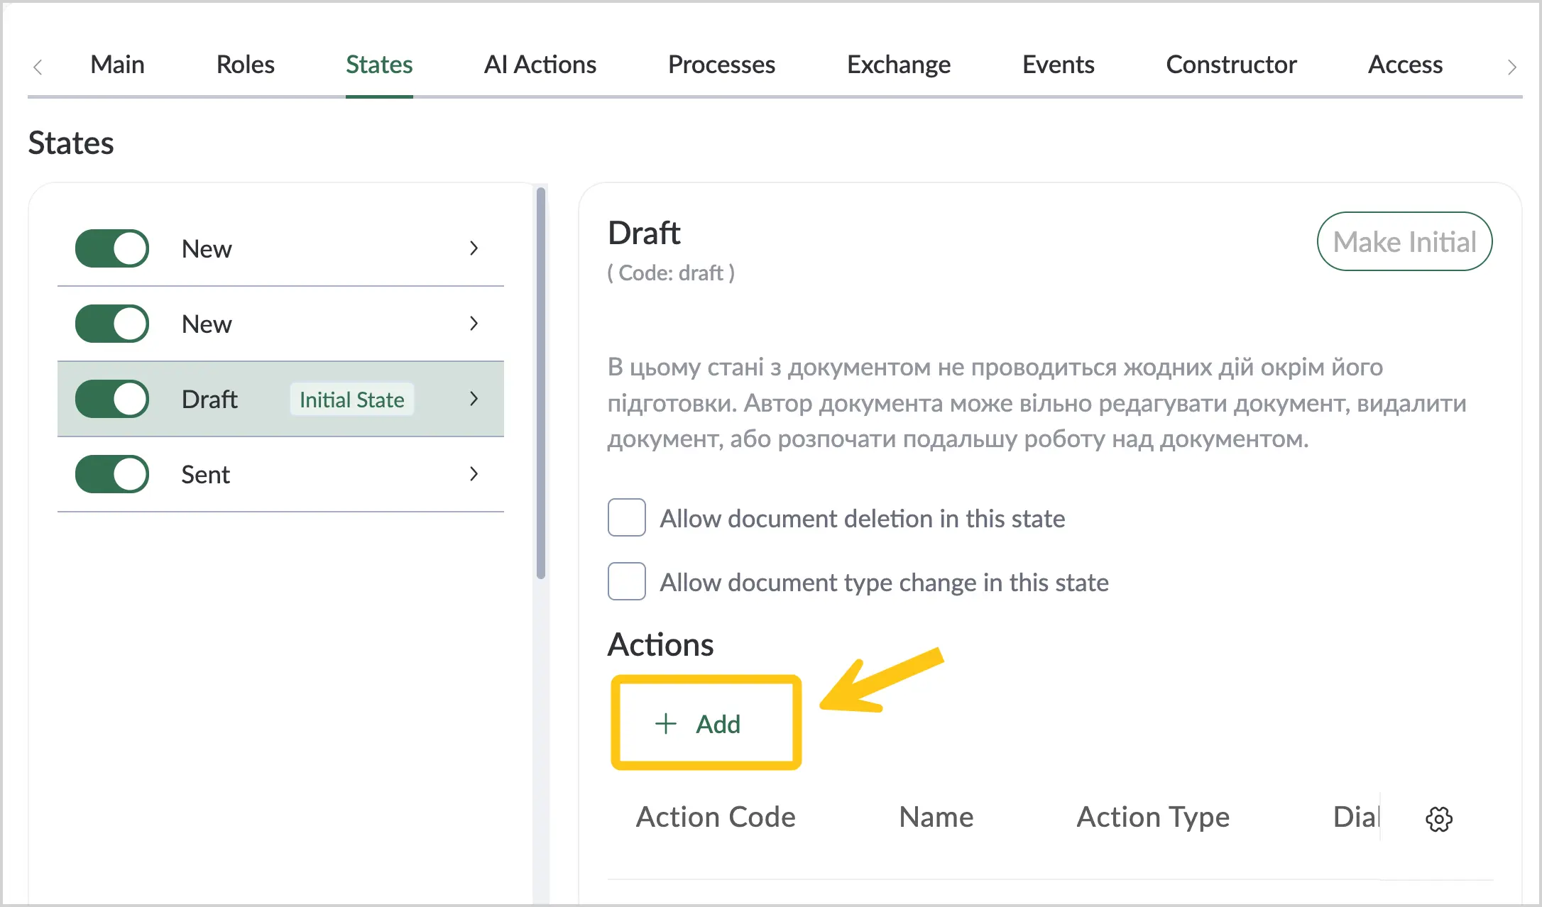
Task: Click the Initial State badge
Action: point(351,400)
